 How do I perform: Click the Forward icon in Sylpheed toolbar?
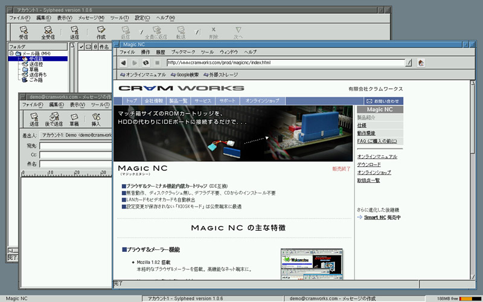pyautogui.click(x=181, y=33)
